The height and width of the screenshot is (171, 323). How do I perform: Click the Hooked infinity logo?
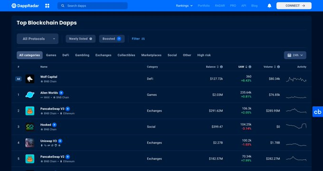pyautogui.click(x=30, y=127)
